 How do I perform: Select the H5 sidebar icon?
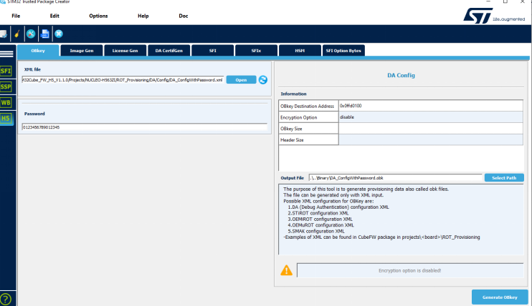6,118
